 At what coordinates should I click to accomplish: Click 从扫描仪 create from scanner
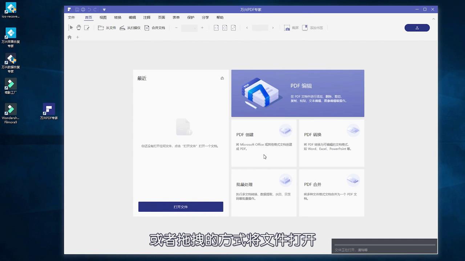click(130, 28)
